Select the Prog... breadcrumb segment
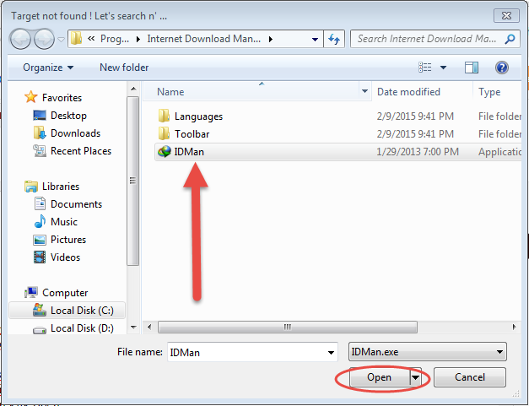This screenshot has height=406, width=529. pyautogui.click(x=115, y=39)
